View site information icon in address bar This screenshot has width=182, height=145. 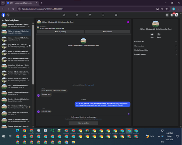coord(19,9)
